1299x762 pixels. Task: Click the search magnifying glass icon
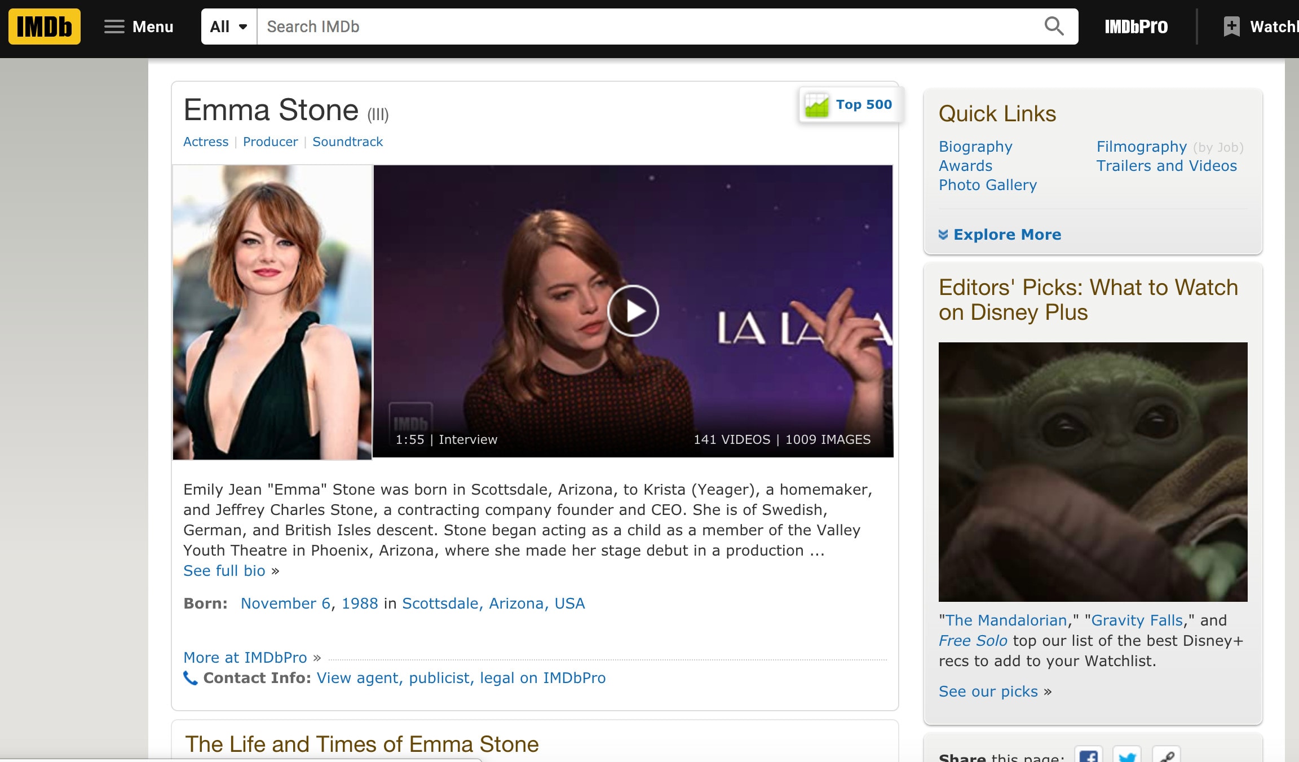(x=1053, y=26)
